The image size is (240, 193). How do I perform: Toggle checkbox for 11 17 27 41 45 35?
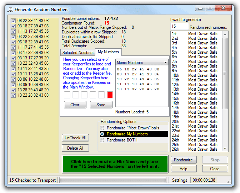pos(13,47)
